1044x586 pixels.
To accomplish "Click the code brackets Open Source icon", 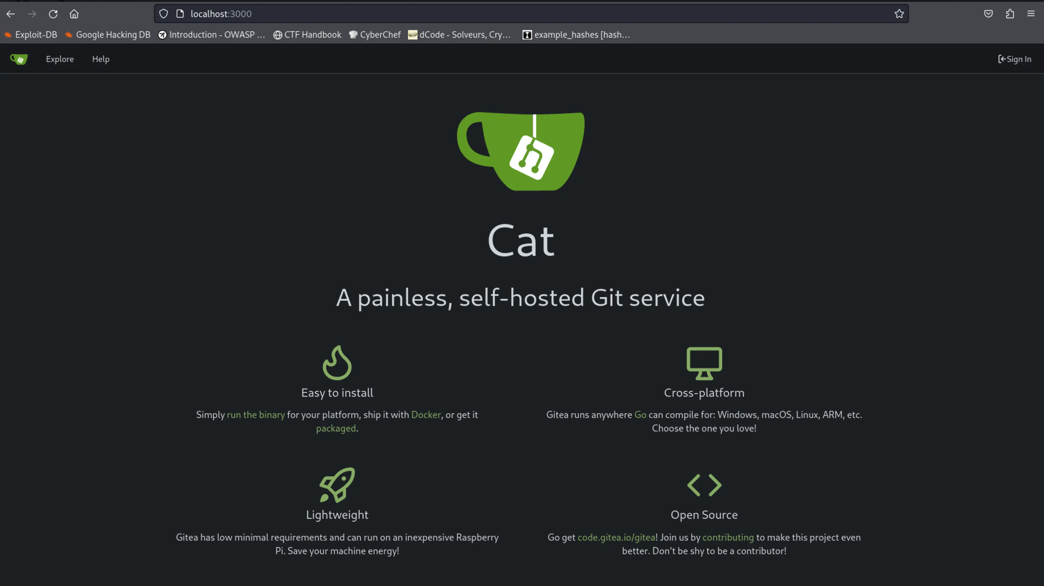I will coord(704,485).
